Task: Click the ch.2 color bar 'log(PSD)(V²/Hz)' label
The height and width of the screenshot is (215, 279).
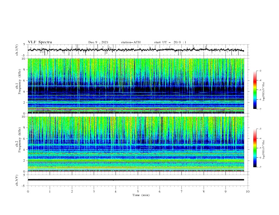Action: pyautogui.click(x=264, y=149)
